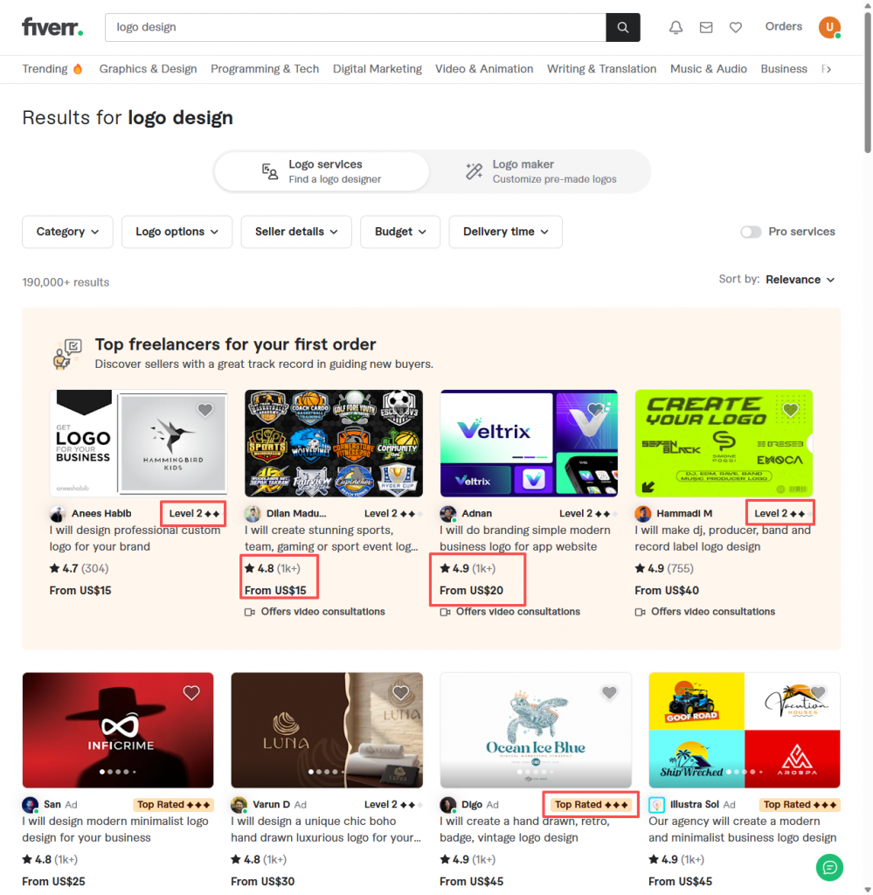Switch to Logo maker tab
The image size is (873, 895).
tap(539, 171)
